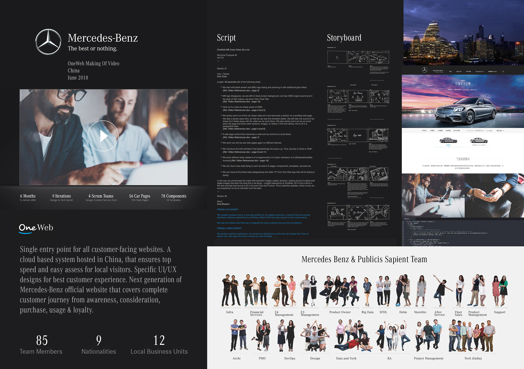Screen dimensions: 524x369
Task: Click the small Mercedes star in website header
Action: (x=425, y=70)
